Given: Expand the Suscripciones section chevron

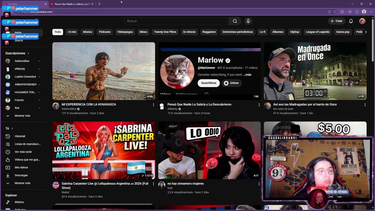Looking at the screenshot, I should (x=28, y=53).
